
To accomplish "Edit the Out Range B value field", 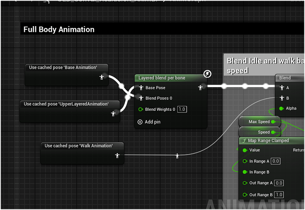I will (279, 194).
